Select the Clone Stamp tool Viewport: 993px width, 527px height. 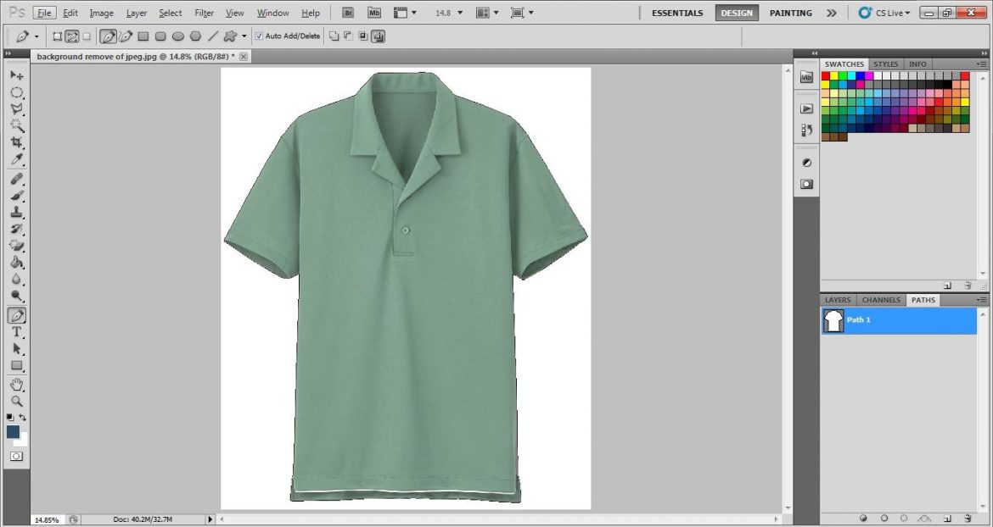(16, 213)
